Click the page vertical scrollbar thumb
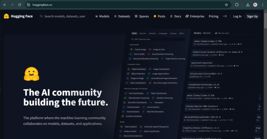 tap(265, 20)
